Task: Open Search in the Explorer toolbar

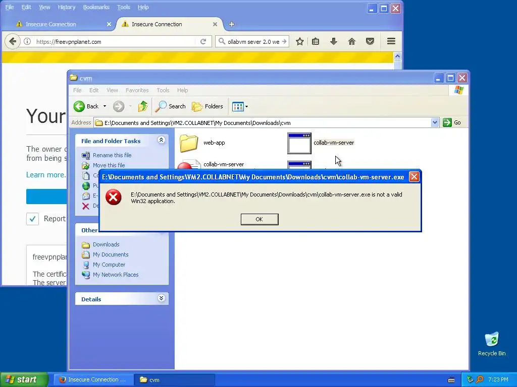Action: pos(171,106)
